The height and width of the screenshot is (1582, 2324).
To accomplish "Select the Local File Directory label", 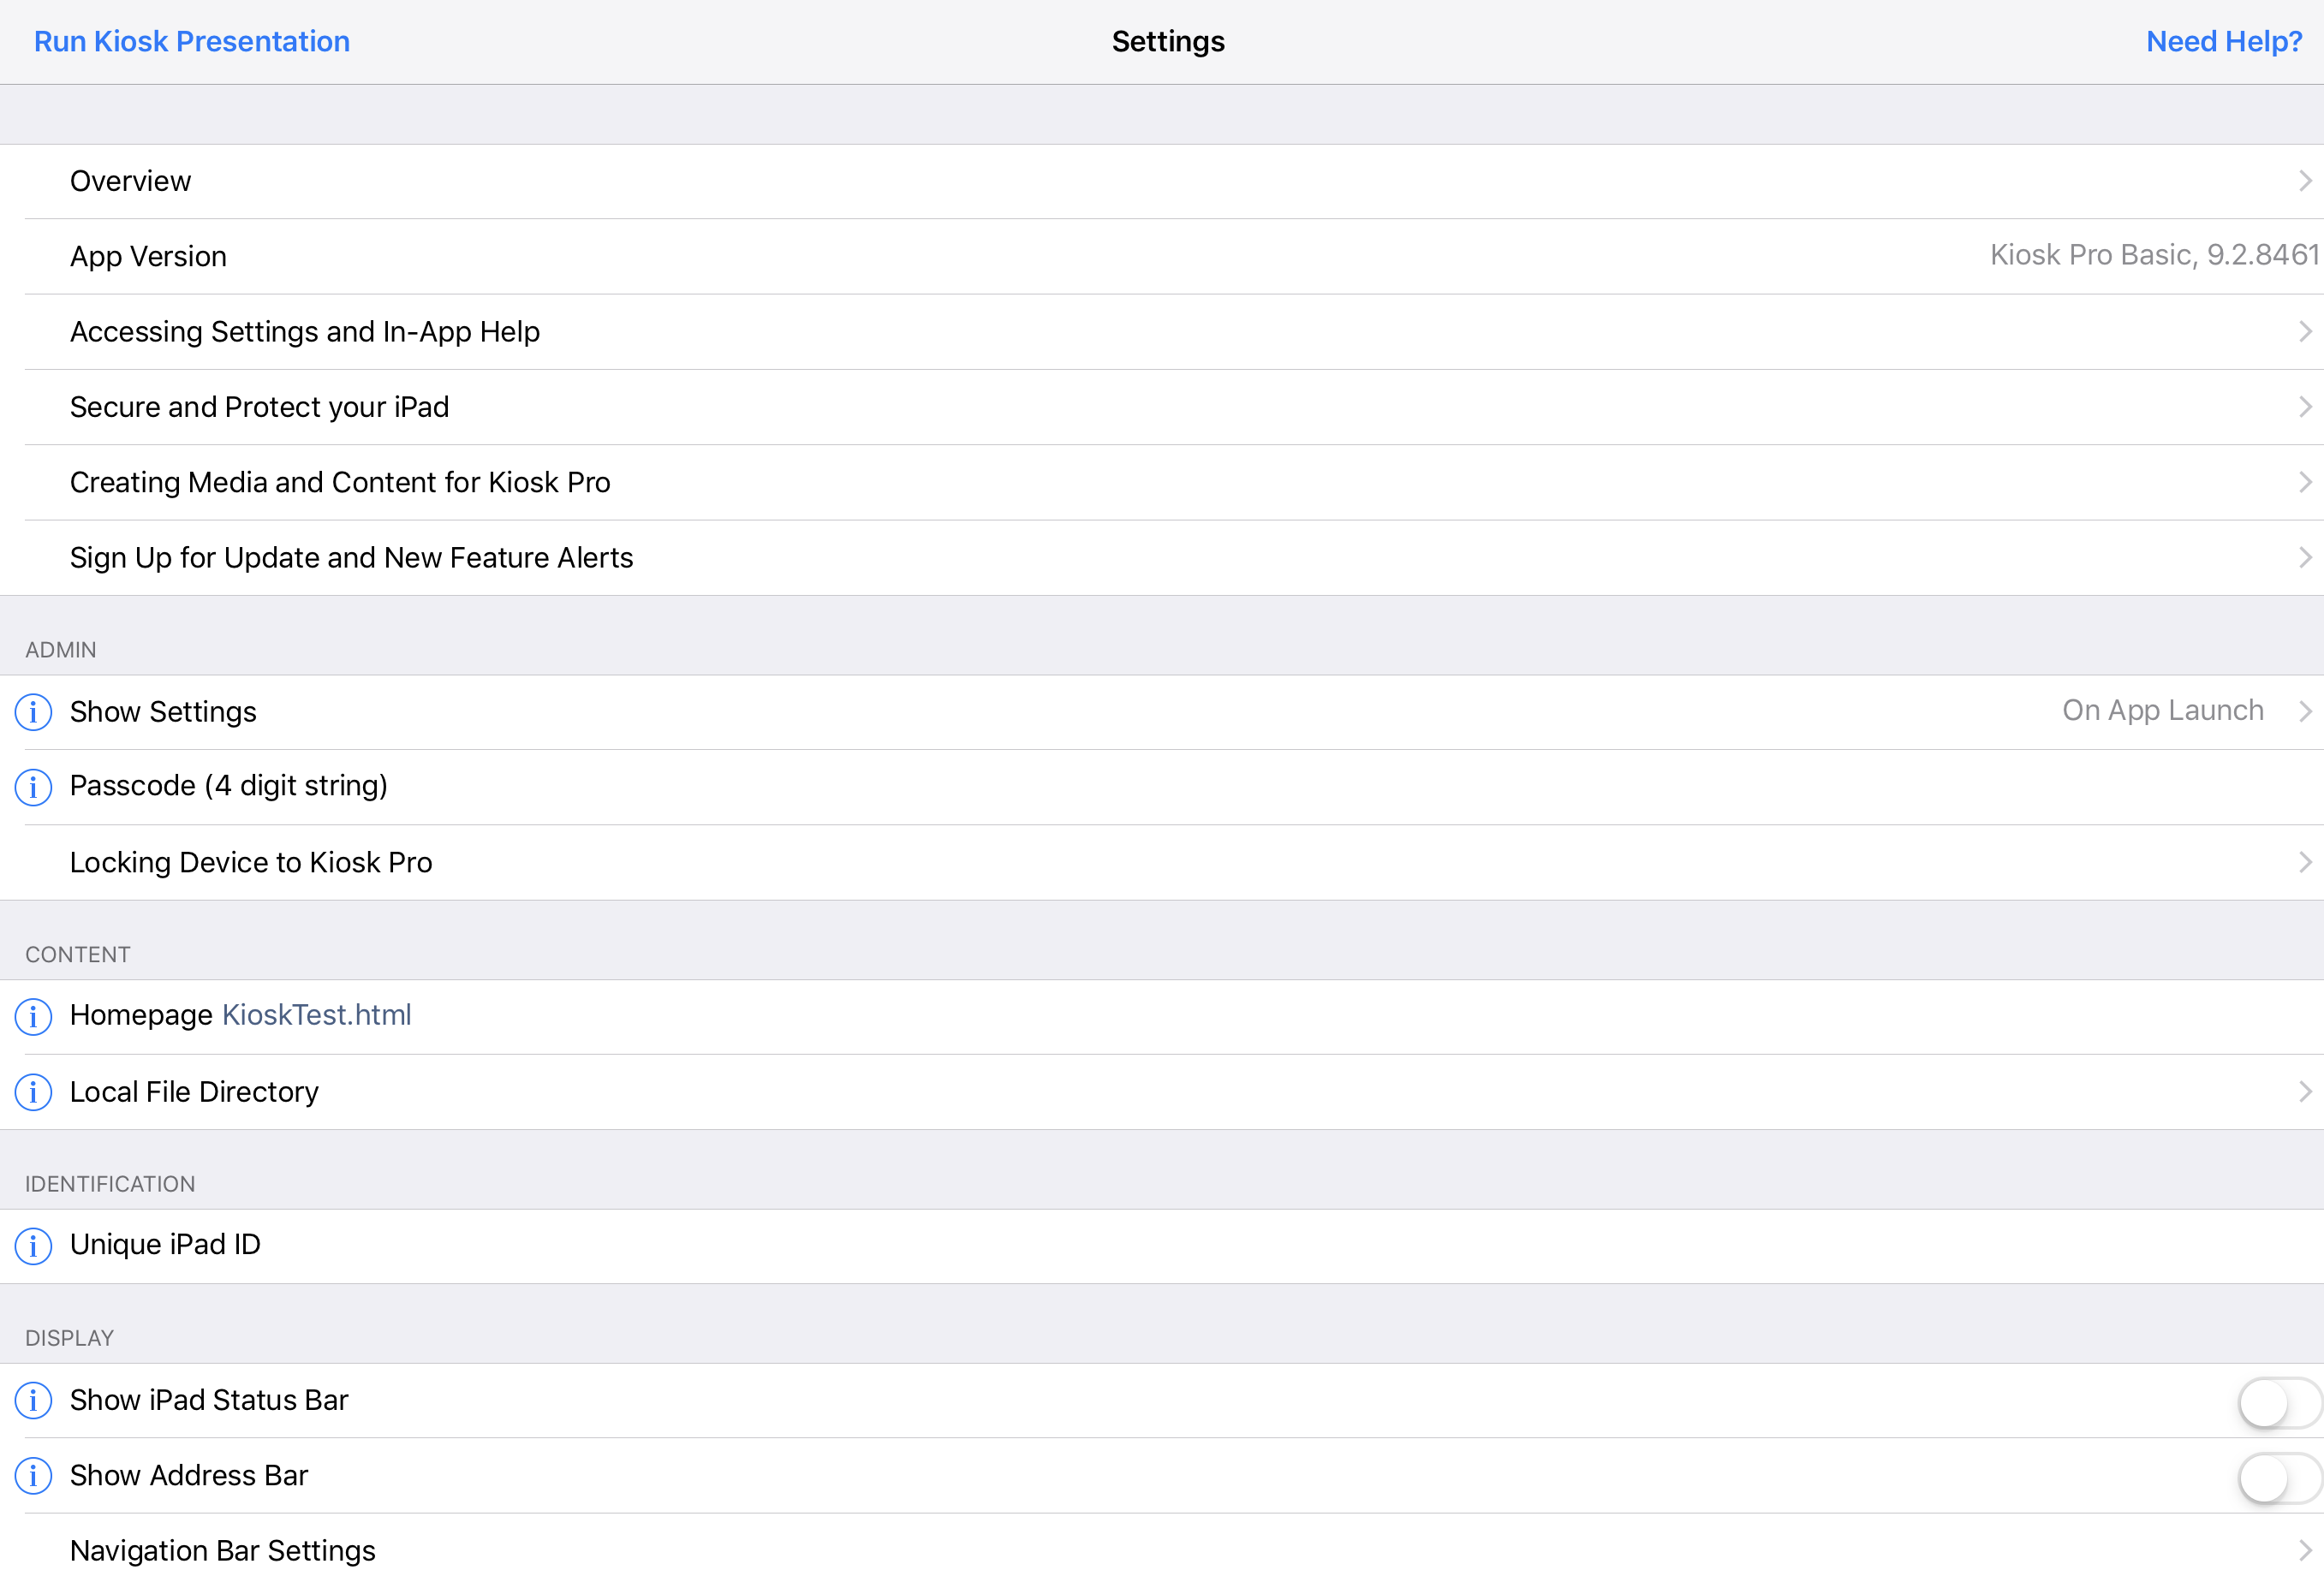I will [194, 1092].
